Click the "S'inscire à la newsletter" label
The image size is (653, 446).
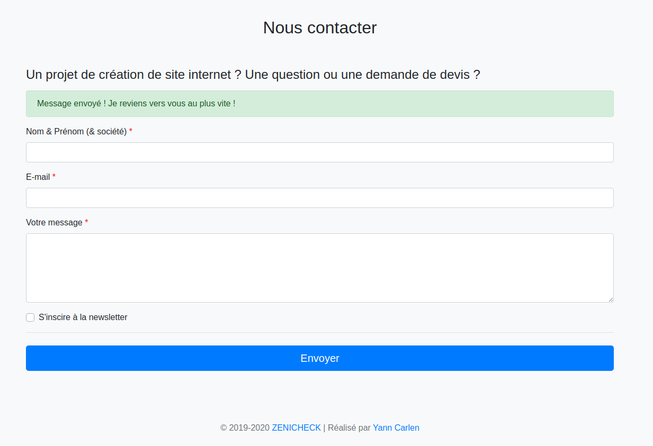(x=83, y=317)
